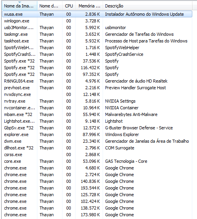Select the nvtray.exe NVIDIA Settings row
Viewport: 197px width, 219px height.
(97, 101)
